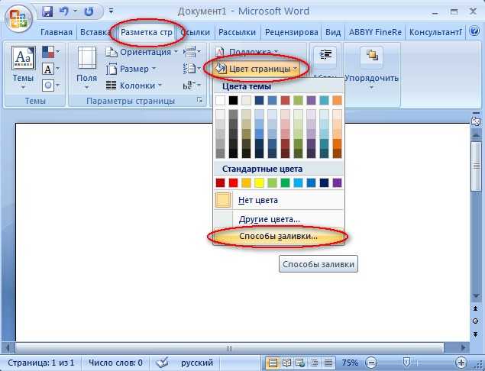Click the vertical scrollbar thumb

[x=476, y=166]
